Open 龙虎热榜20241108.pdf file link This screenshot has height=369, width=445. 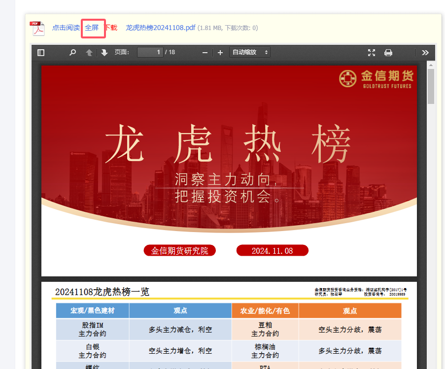(161, 28)
